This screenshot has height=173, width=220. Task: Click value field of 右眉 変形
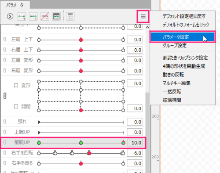click(135, 71)
